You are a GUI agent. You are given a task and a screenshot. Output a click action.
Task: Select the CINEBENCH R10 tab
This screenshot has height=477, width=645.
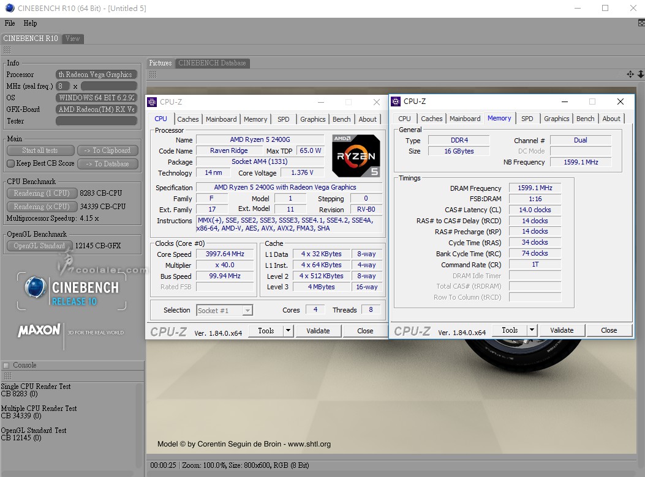[x=31, y=39]
